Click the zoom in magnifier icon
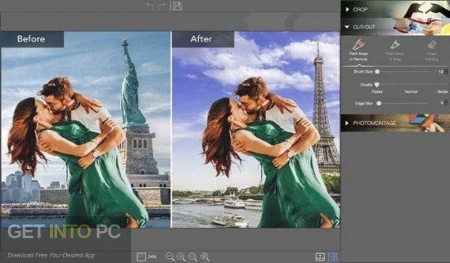 (182, 257)
